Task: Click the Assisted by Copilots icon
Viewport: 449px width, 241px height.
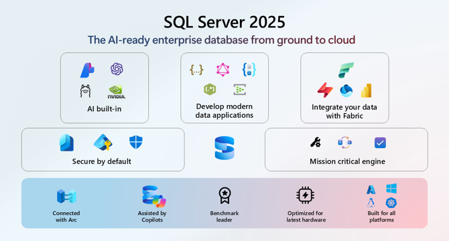Action: click(x=154, y=196)
